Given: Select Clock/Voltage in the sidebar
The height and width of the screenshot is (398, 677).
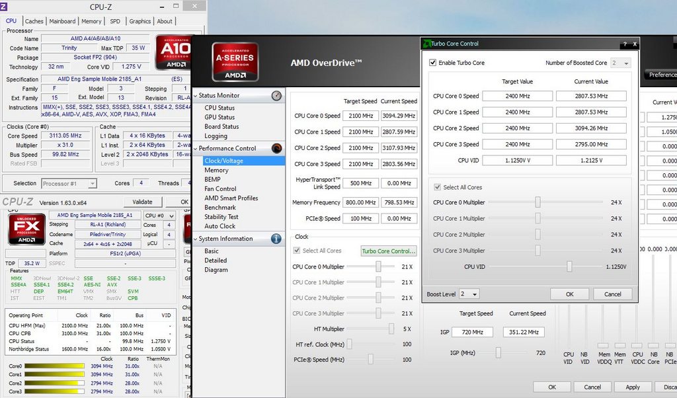Looking at the screenshot, I should pyautogui.click(x=244, y=161).
